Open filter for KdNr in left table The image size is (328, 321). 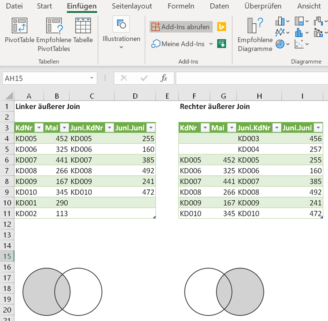tap(39, 128)
